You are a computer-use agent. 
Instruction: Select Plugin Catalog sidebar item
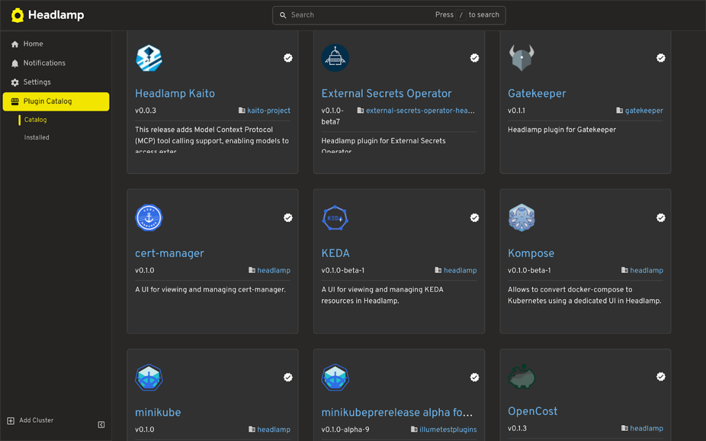click(x=56, y=101)
